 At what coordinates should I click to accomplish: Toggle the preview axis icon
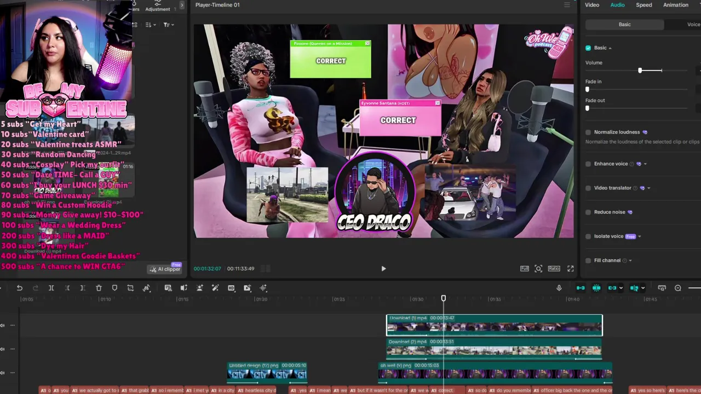[634, 288]
